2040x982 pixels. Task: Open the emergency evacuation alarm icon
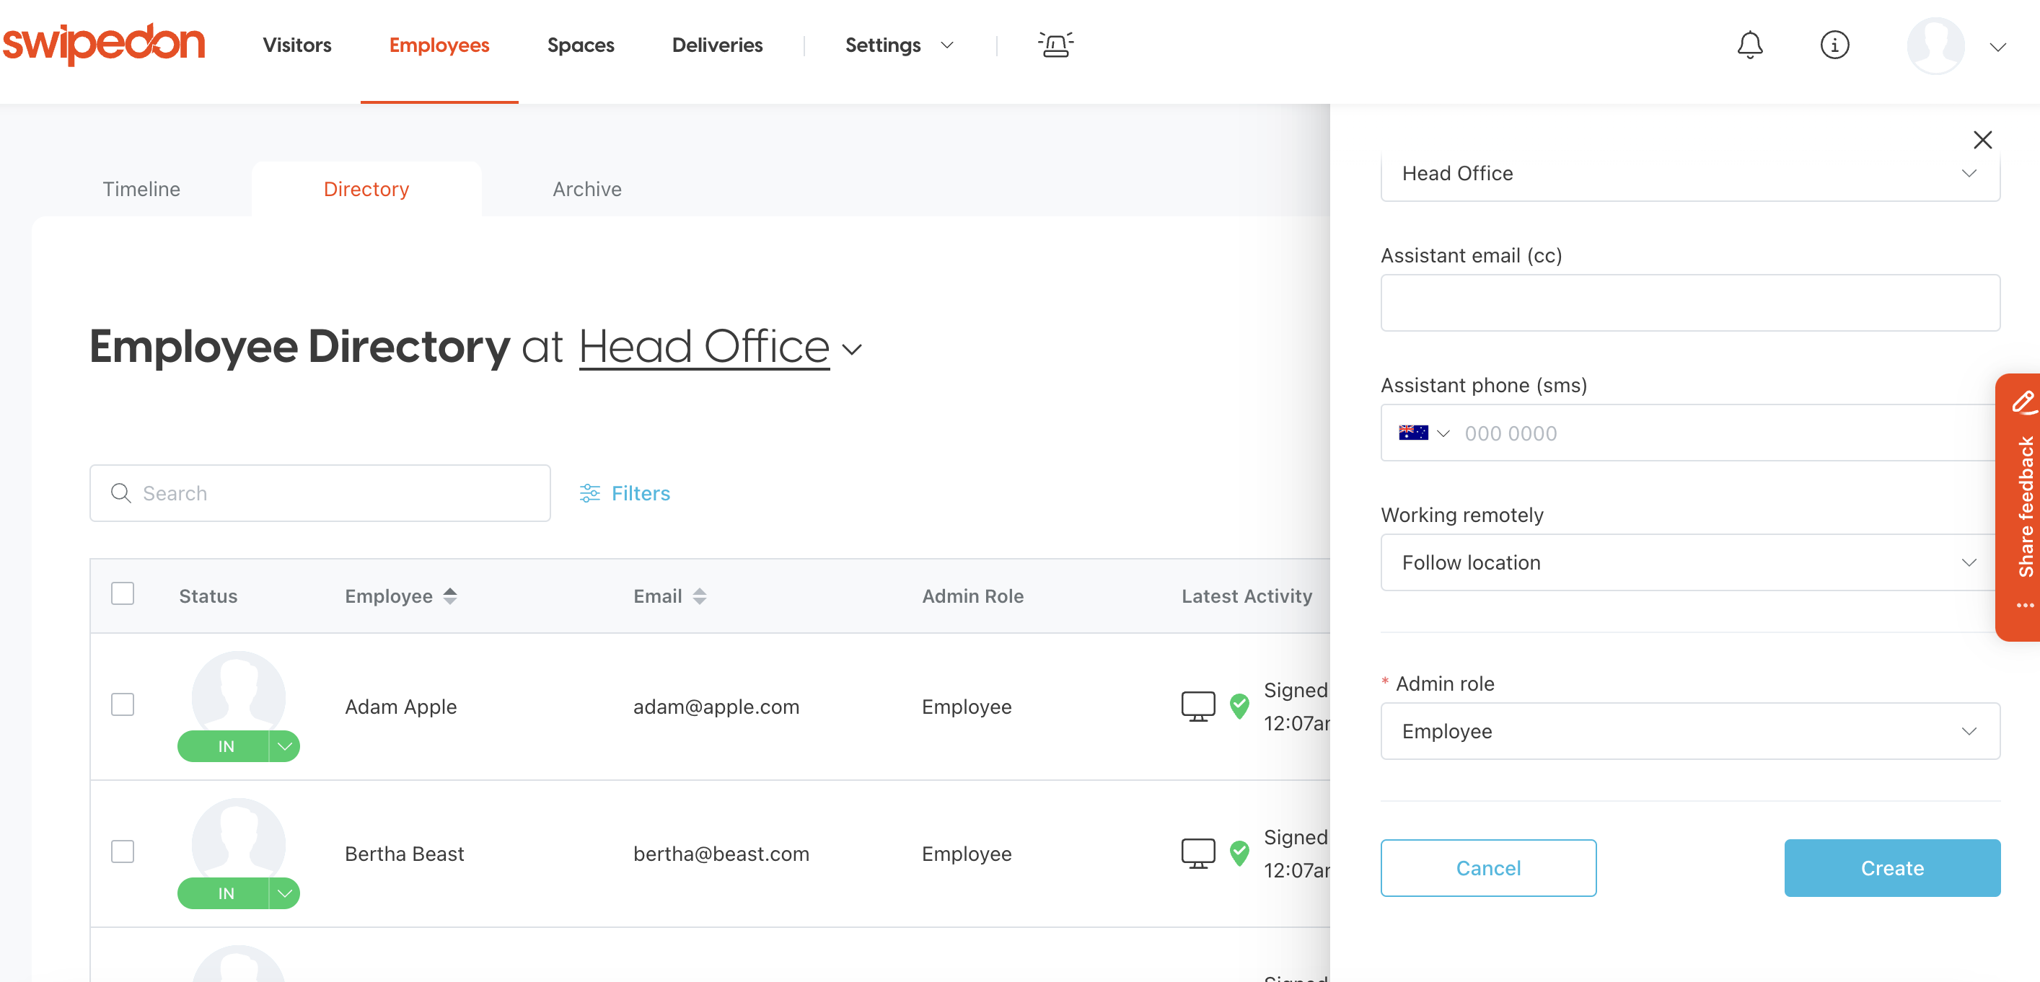coord(1055,45)
